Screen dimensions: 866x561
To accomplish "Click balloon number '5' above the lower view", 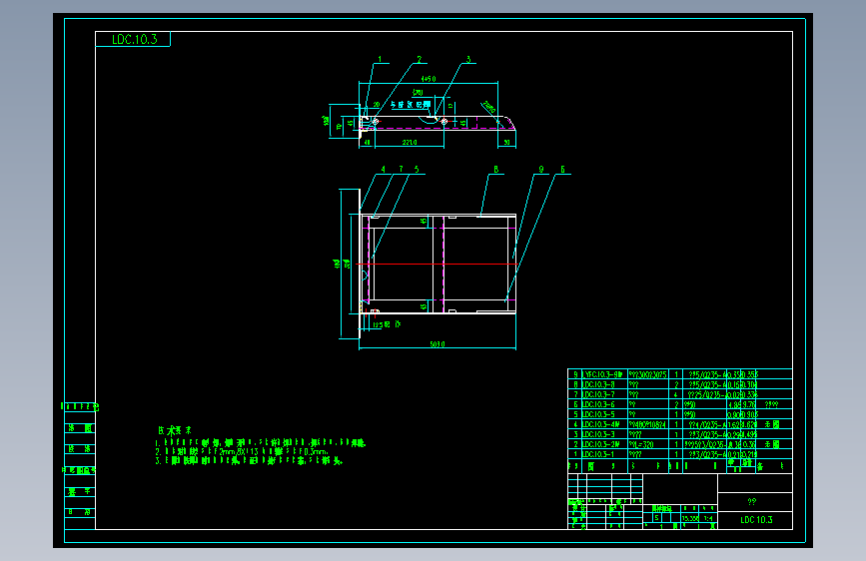I will [x=417, y=170].
